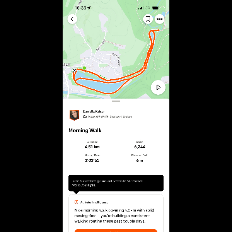232x232 pixels.
Task: Bookmark this activity route
Action: pos(148,19)
